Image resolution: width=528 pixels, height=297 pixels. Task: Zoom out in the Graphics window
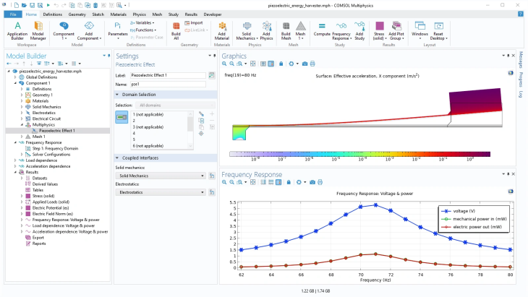pyautogui.click(x=231, y=64)
